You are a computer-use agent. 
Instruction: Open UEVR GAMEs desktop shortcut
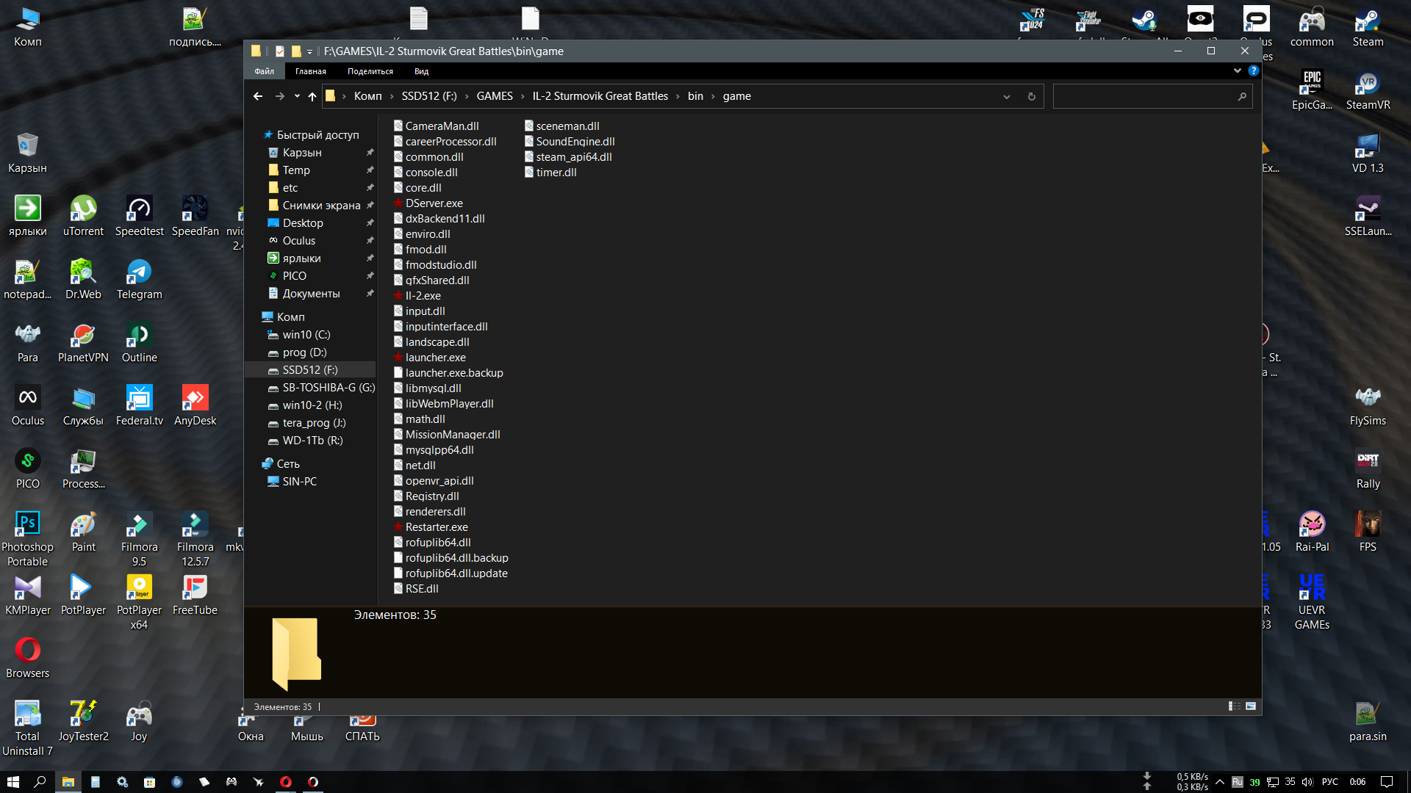1312,602
